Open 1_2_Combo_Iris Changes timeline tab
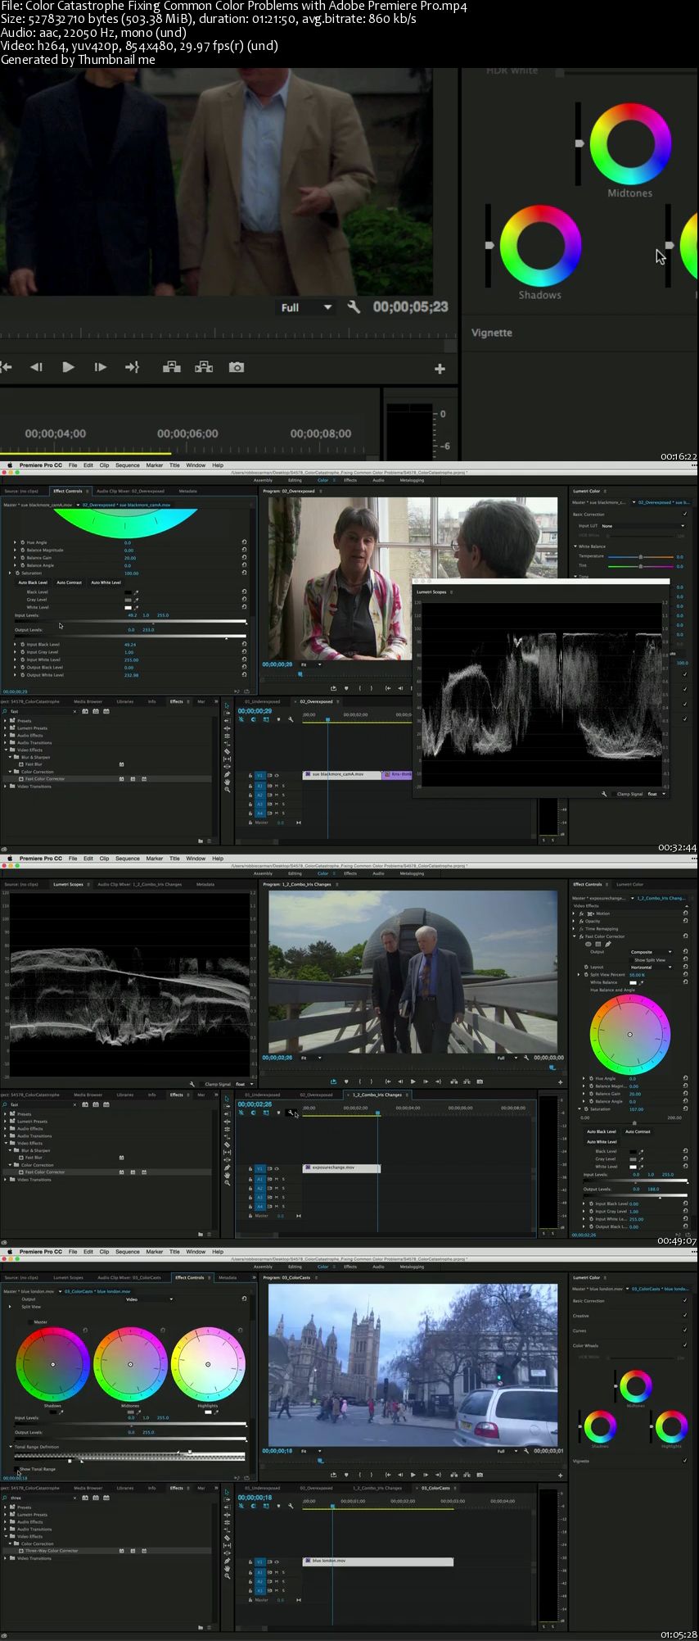This screenshot has width=699, height=1641. 377,1095
